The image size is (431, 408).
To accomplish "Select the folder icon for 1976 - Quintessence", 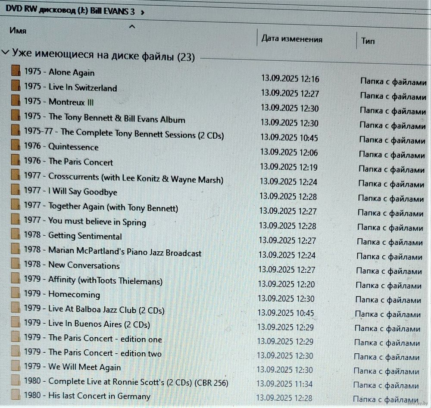I will [x=16, y=146].
